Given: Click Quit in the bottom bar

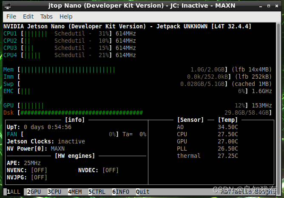Looking at the screenshot, I should (x=143, y=192).
